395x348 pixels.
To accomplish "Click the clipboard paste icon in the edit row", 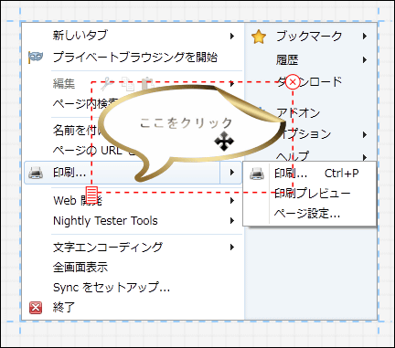I will [147, 84].
